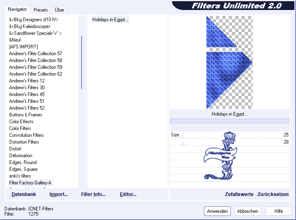Image resolution: width=296 pixels, height=220 pixels.
Task: Click the second slider handle valued 28
Action: 183,144
